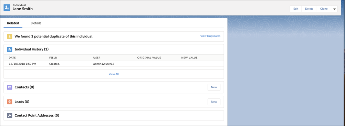345x126 pixels.
Task: Click the admin12 user12 user cell
Action: (104, 64)
